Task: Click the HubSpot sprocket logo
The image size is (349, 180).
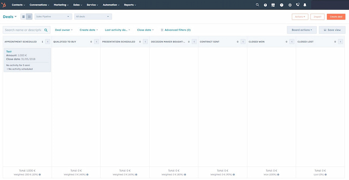Action: tap(4, 5)
